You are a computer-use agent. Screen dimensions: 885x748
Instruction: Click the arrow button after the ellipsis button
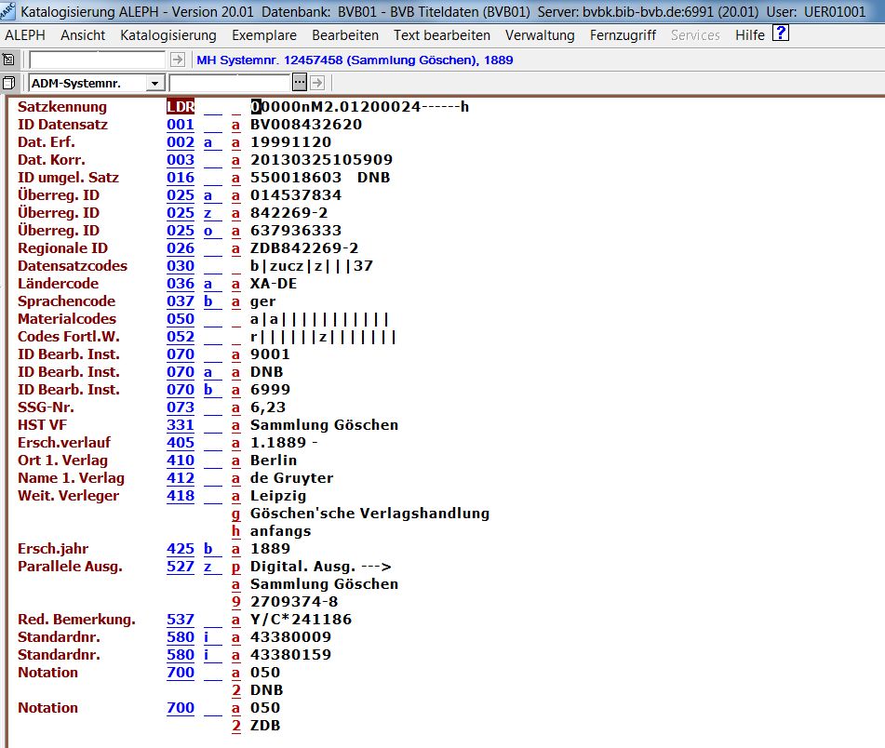coord(316,83)
